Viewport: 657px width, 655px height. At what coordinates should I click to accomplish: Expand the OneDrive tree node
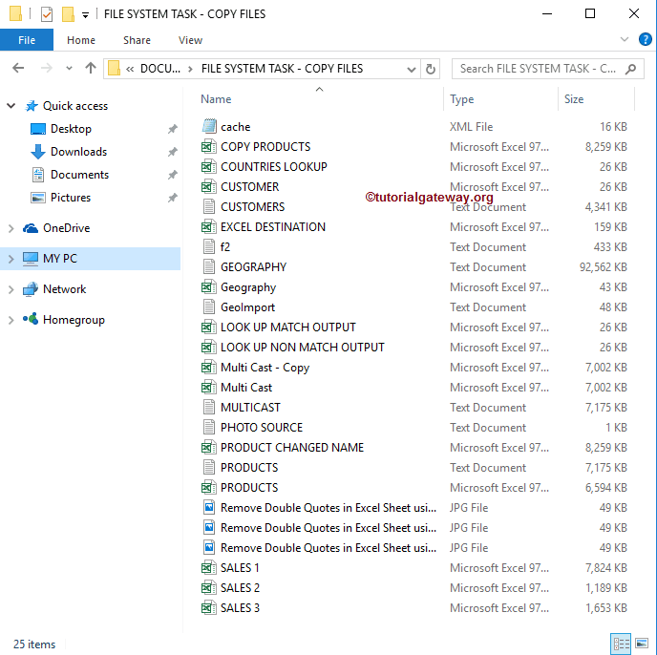[11, 228]
